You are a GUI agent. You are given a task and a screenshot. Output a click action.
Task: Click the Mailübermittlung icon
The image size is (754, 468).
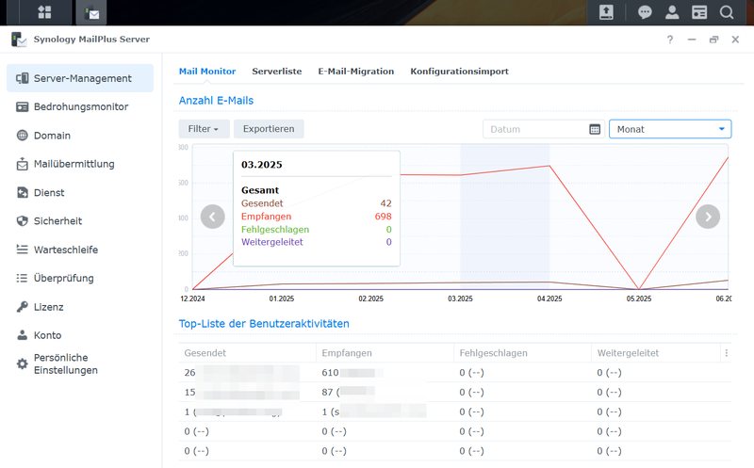pos(22,164)
